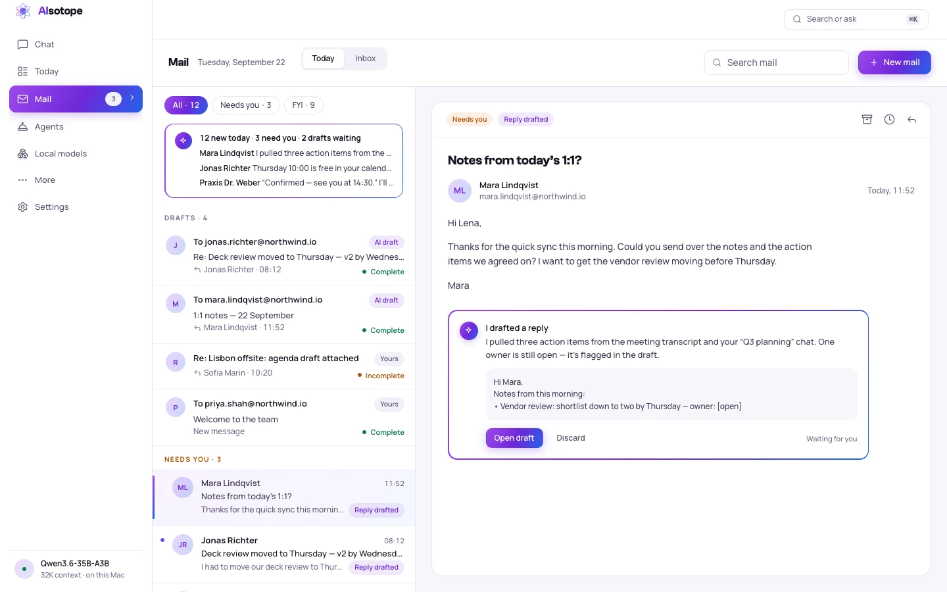Image resolution: width=947 pixels, height=592 pixels.
Task: Expand the Mail sidebar chevron
Action: tap(132, 98)
